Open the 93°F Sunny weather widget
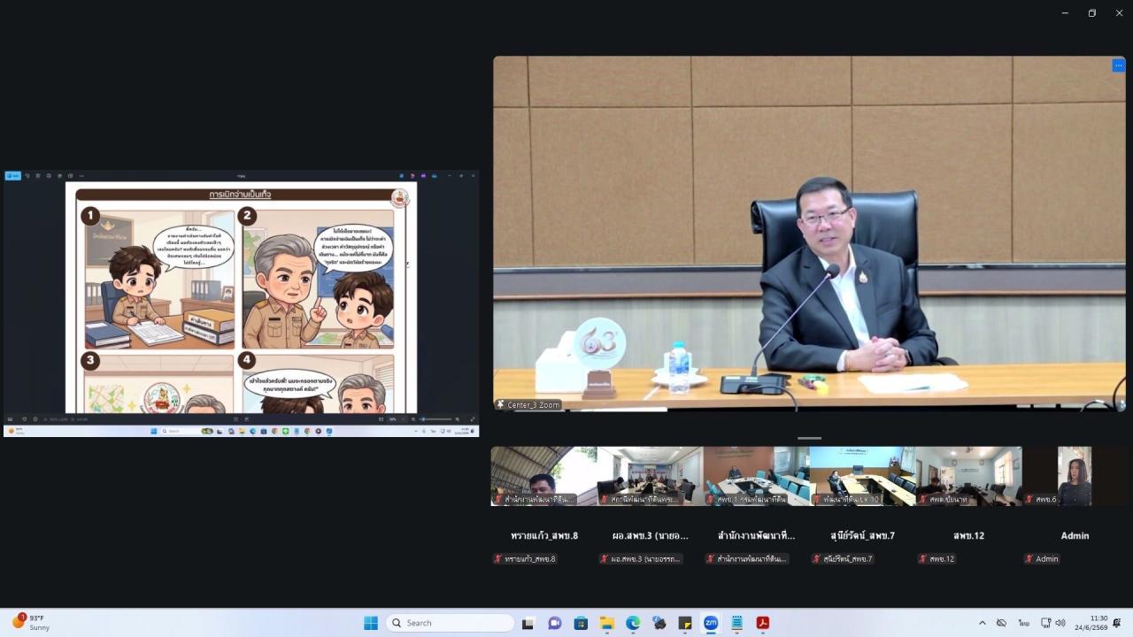The width and height of the screenshot is (1133, 637). tap(32, 623)
